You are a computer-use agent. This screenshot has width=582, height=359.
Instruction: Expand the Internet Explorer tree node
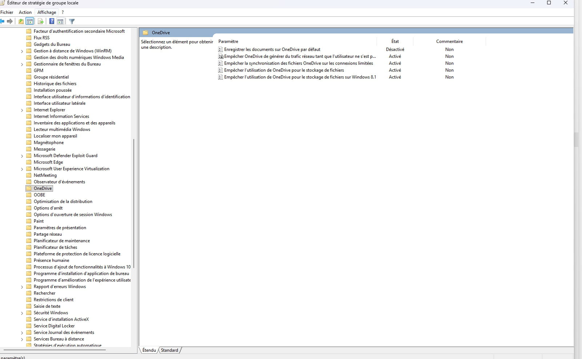tap(22, 110)
